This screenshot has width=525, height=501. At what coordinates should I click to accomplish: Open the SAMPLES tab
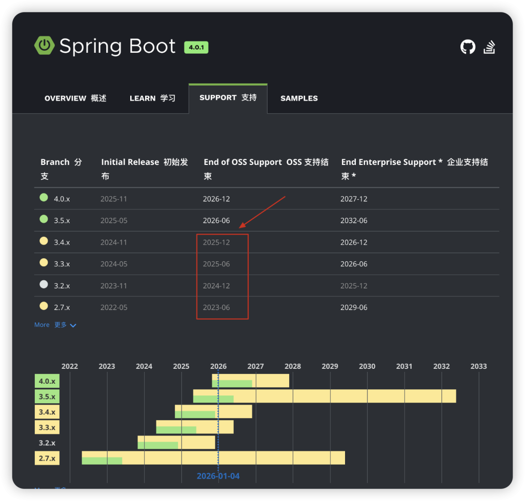pos(299,98)
